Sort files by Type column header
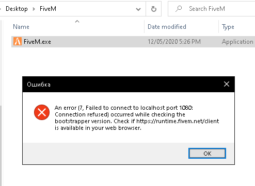Image resolution: width=255 pixels, height=186 pixels. (x=228, y=27)
